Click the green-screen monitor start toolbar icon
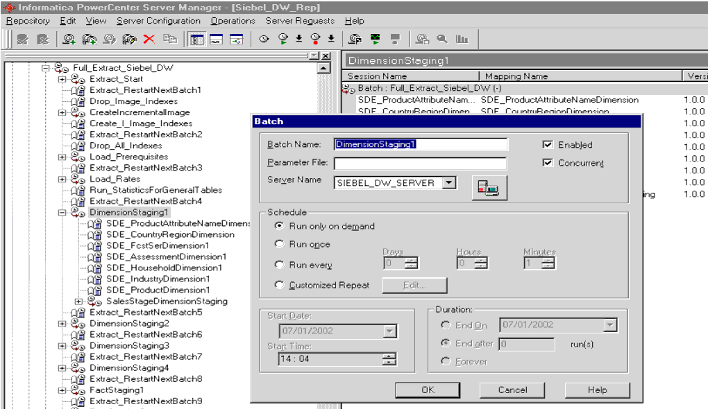The width and height of the screenshot is (708, 409). (x=376, y=40)
